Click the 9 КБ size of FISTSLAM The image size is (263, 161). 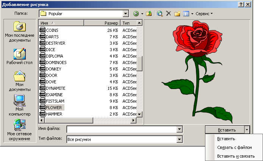pyautogui.click(x=114, y=101)
